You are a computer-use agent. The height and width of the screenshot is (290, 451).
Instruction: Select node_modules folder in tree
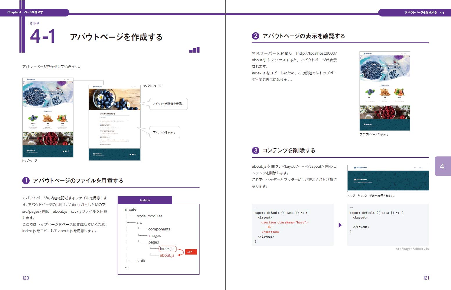pos(150,216)
